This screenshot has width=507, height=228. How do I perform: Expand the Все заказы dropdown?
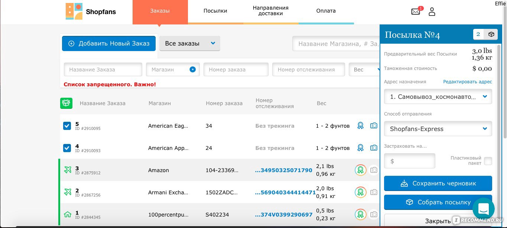(x=190, y=43)
